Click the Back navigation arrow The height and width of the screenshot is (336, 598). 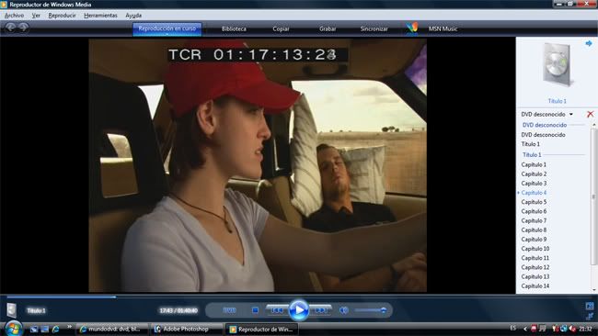coord(11,27)
